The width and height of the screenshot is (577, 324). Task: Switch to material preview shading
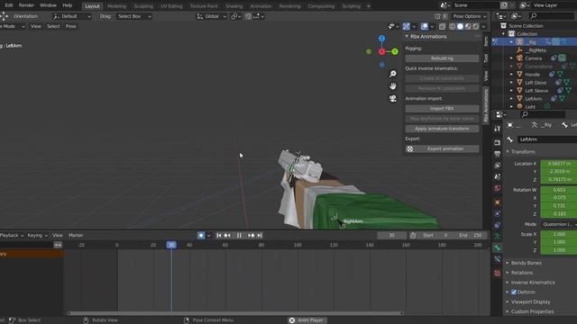click(x=468, y=26)
